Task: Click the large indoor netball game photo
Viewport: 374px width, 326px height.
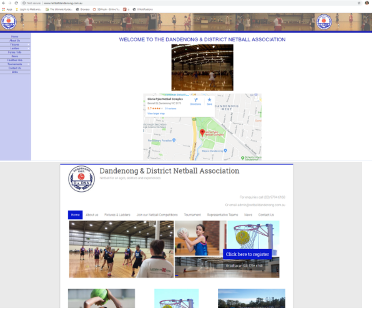Action: tap(121, 249)
